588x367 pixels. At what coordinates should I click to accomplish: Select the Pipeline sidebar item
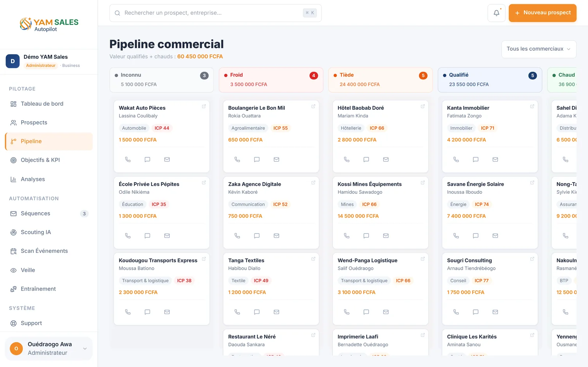49,141
